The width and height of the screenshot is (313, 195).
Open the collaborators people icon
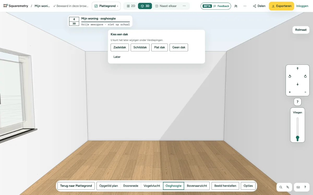pyautogui.click(x=236, y=6)
